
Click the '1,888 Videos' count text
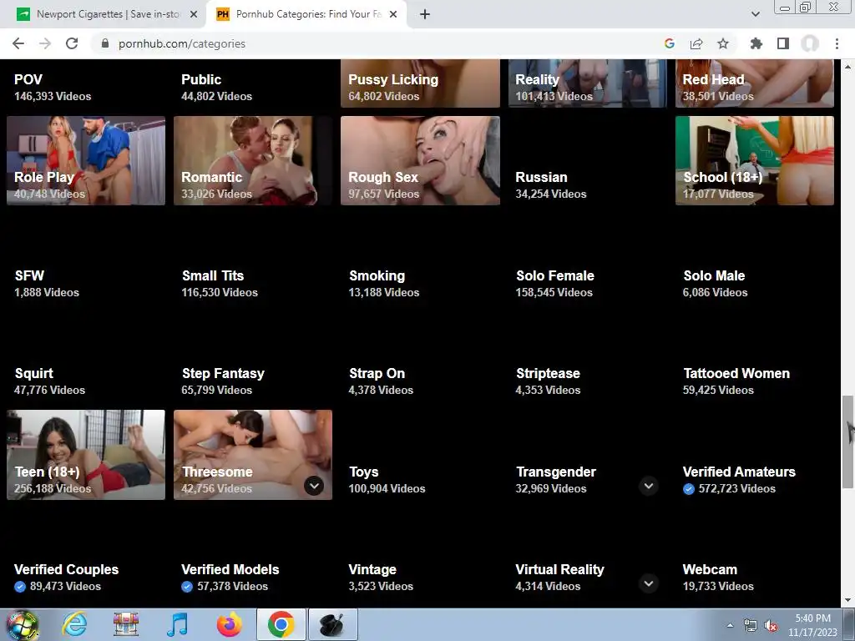47,292
